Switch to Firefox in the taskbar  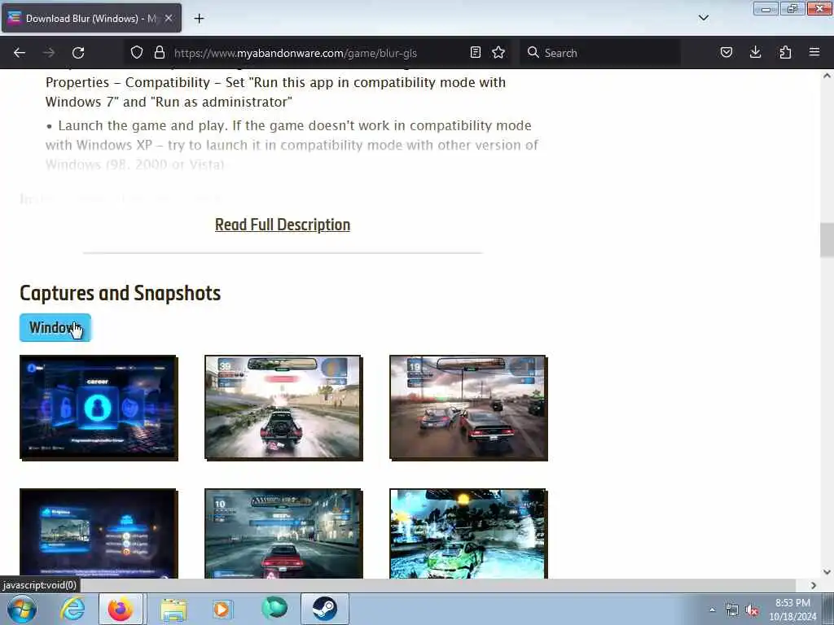point(121,609)
